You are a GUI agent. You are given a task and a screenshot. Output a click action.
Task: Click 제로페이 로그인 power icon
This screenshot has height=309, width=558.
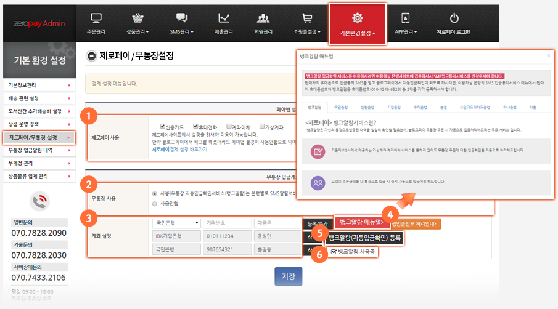click(454, 18)
